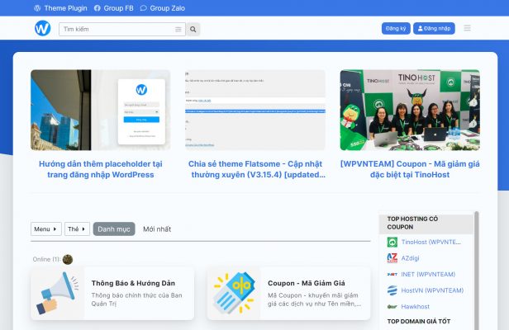Click the Đăng ký button

point(396,29)
